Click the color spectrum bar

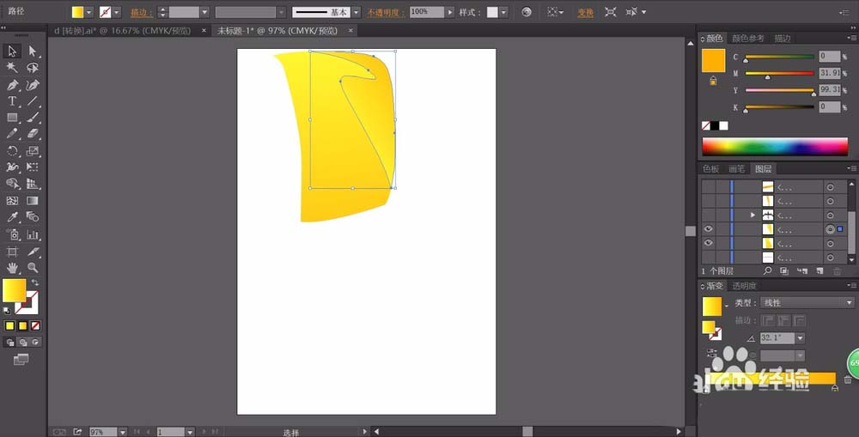click(x=775, y=146)
